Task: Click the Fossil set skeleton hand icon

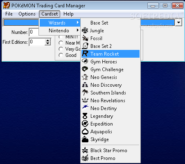Action: pos(85,38)
